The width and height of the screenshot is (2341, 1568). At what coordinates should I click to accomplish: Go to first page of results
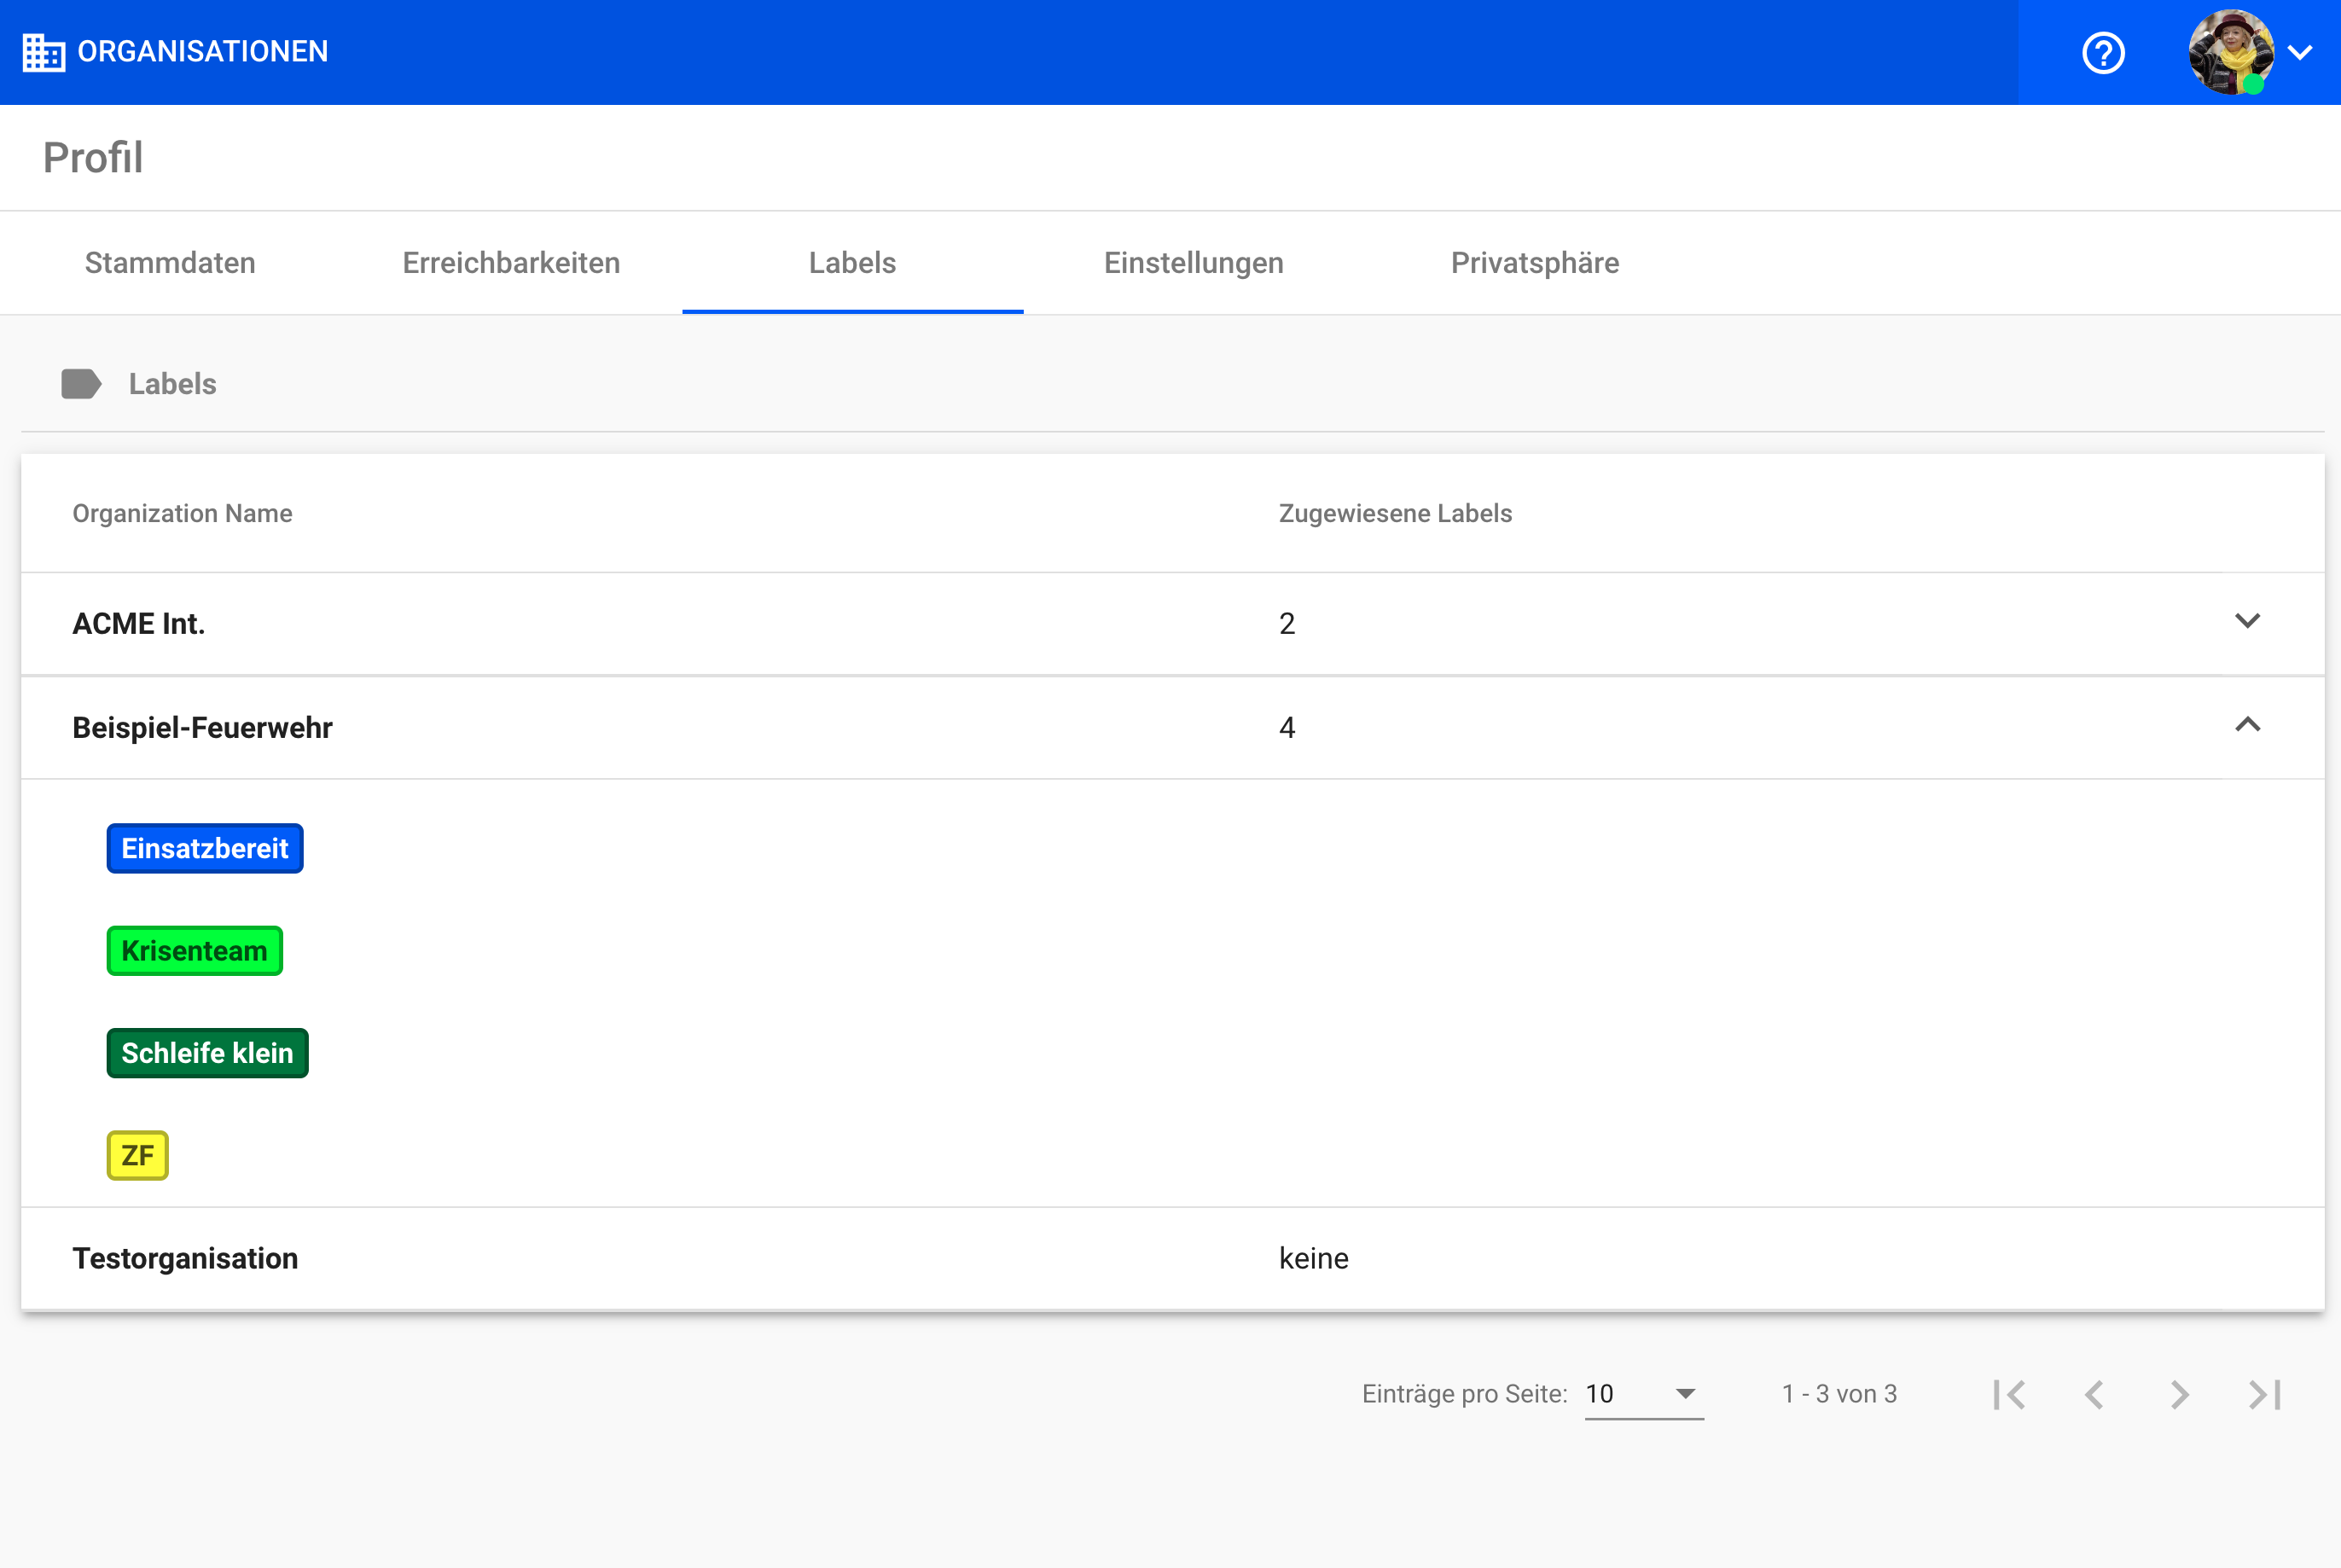click(2009, 1394)
